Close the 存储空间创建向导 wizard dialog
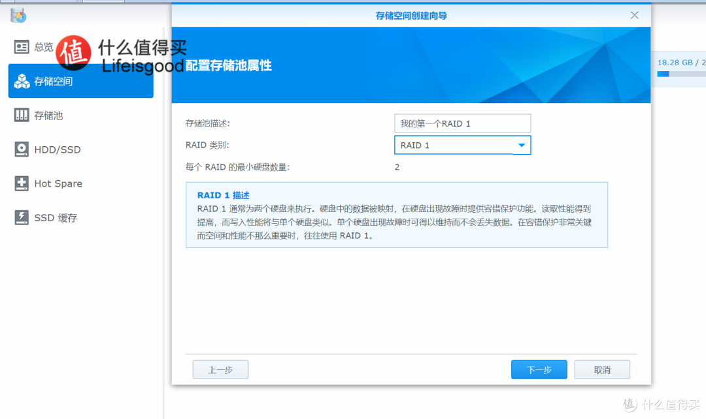The height and width of the screenshot is (419, 706). pos(634,15)
